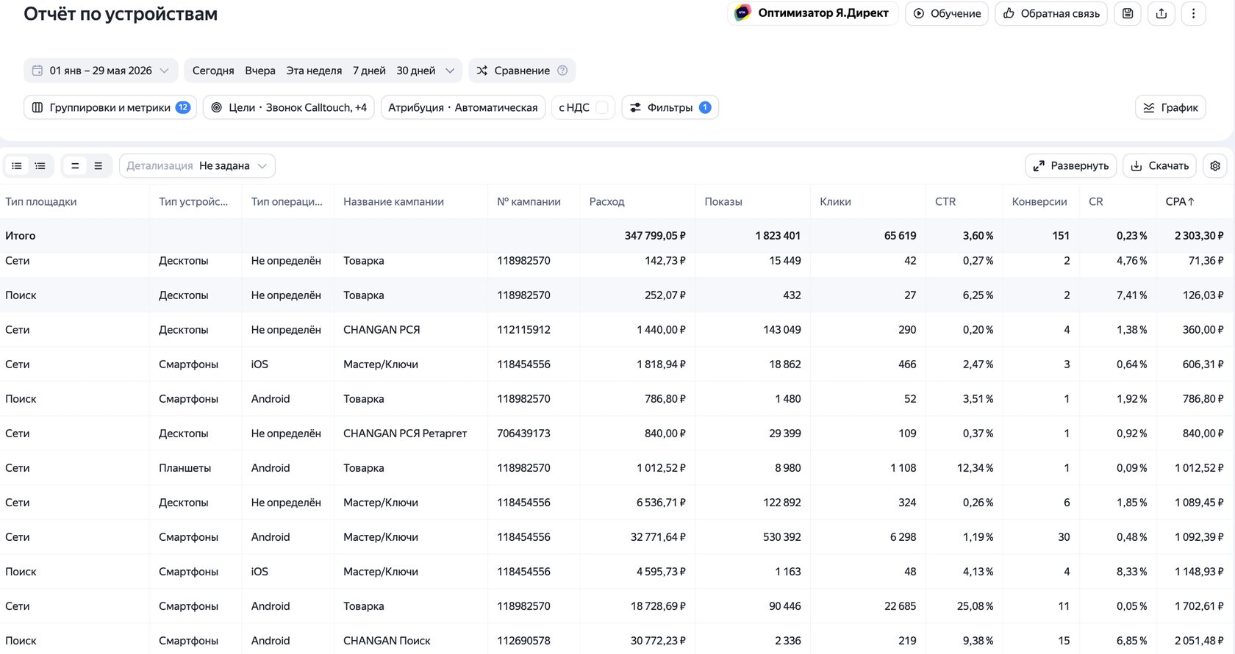Select the 30 дней period
1235x654 pixels.
click(416, 71)
